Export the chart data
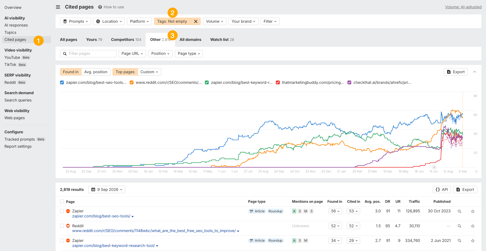Image resolution: width=486 pixels, height=251 pixels. click(456, 72)
